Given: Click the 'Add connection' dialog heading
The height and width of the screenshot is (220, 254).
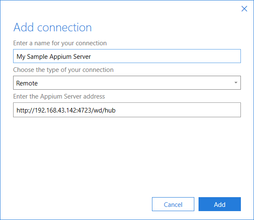Looking at the screenshot, I should (52, 27).
